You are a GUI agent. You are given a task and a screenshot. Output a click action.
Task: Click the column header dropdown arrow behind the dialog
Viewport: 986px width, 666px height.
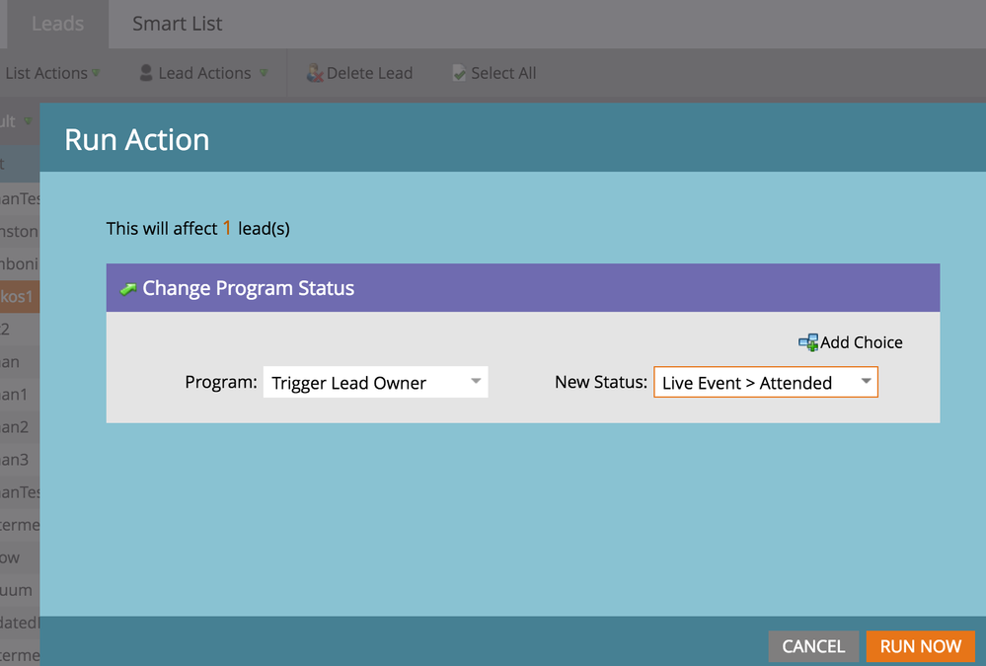(28, 122)
